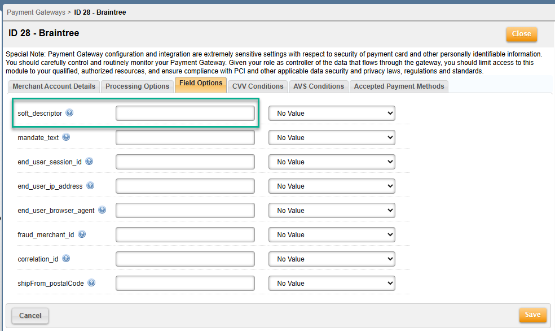555x331 pixels.
Task: Focus the fraud_merchant_id text field
Action: coord(185,234)
